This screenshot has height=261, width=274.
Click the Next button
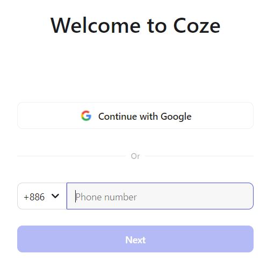coord(135,239)
